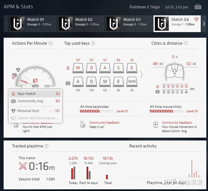The width and height of the screenshot is (208, 191).
Task: Expand more top used keys chevron
Action: coord(141,75)
